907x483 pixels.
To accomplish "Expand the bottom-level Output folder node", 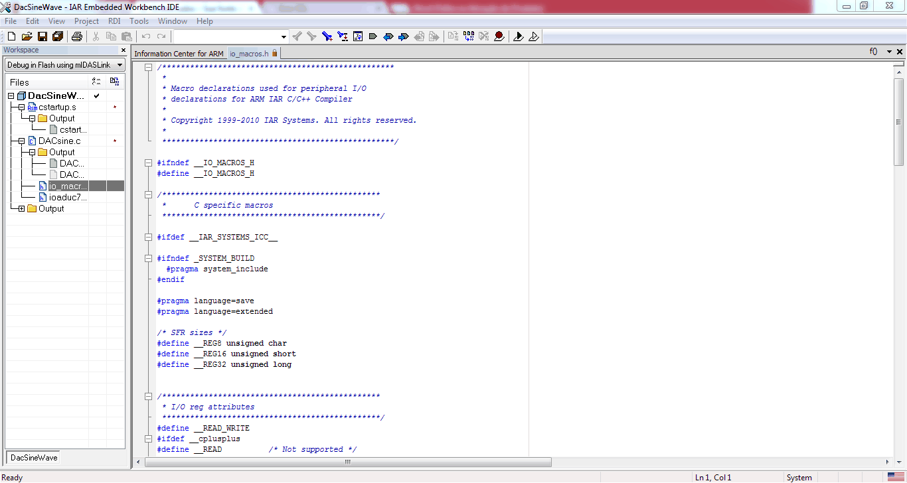I will point(22,208).
